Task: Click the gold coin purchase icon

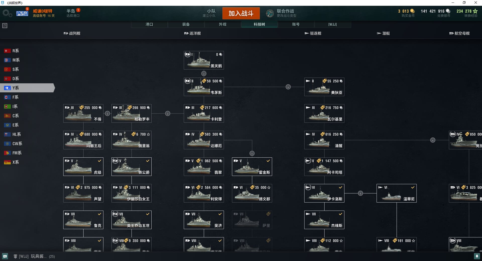Action: coord(412,11)
